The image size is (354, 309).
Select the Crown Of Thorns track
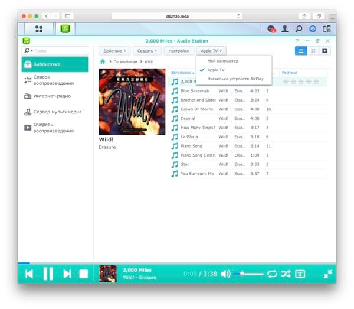coord(248,109)
